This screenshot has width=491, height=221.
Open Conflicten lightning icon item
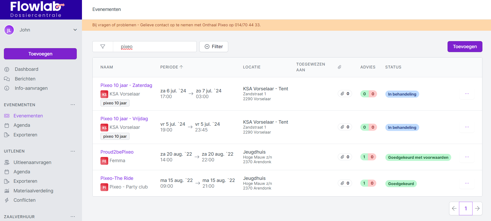7,200
